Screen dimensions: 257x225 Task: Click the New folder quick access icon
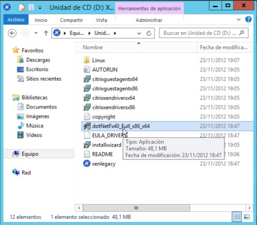[31, 8]
